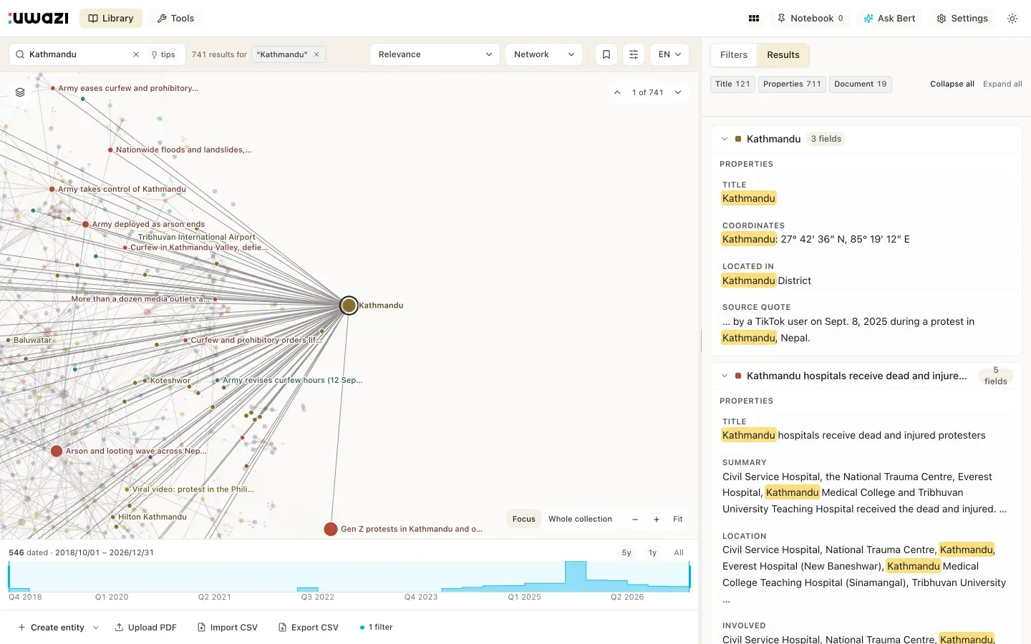Switch to Focus view mode
This screenshot has width=1031, height=644.
pos(523,519)
